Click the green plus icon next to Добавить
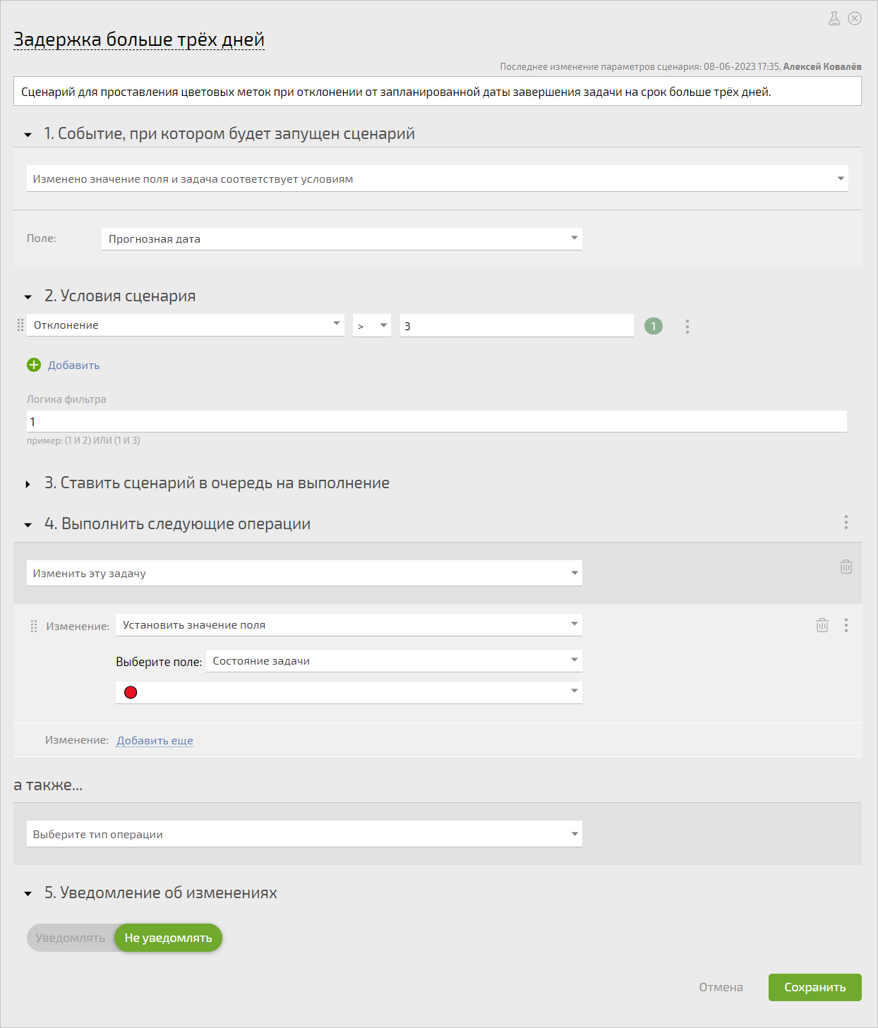Viewport: 878px width, 1028px height. click(34, 365)
